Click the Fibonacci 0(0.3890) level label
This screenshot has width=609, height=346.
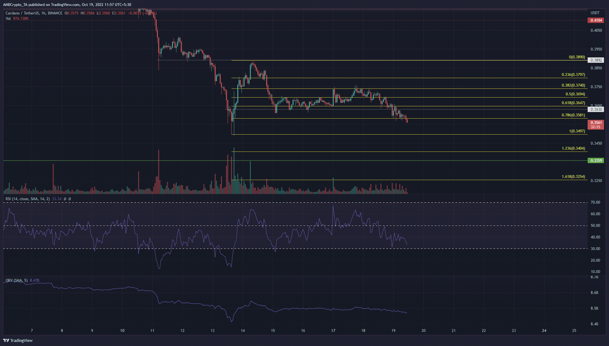[x=577, y=57]
